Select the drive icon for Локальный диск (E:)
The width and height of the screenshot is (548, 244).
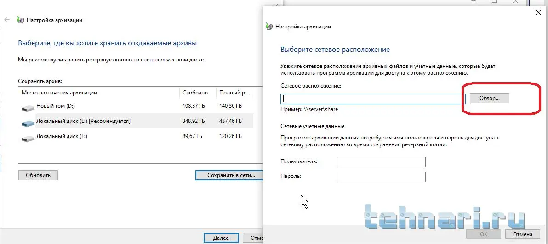point(28,122)
